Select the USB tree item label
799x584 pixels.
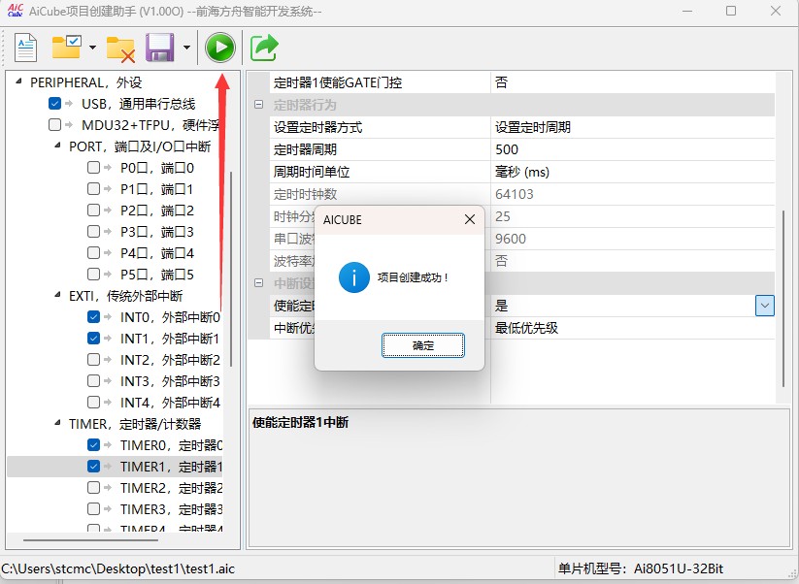point(138,104)
